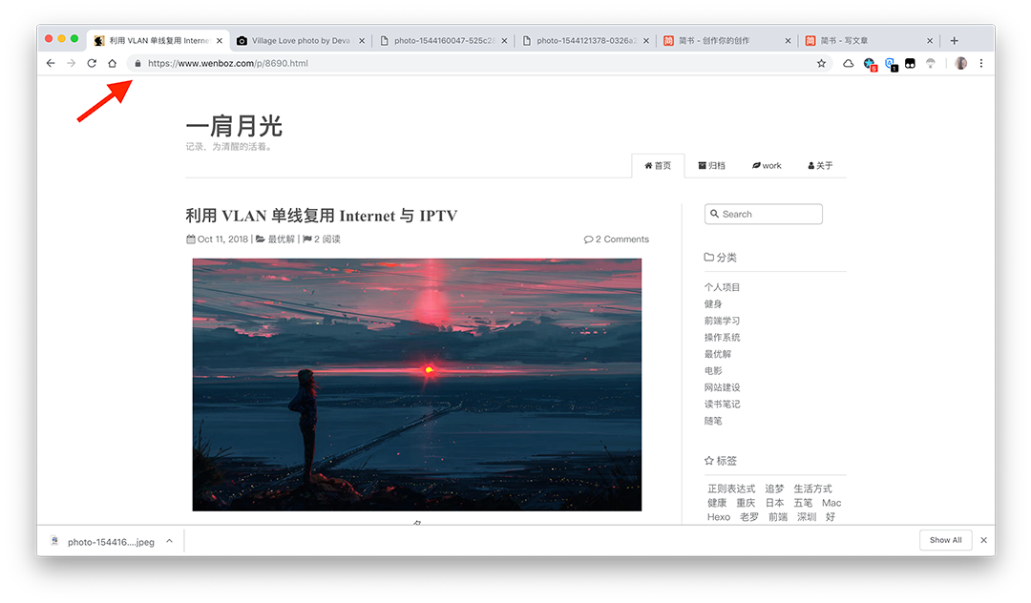Image resolution: width=1031 pixels, height=603 pixels.
Task: Close the photo-1544160047 tab
Action: tap(504, 41)
